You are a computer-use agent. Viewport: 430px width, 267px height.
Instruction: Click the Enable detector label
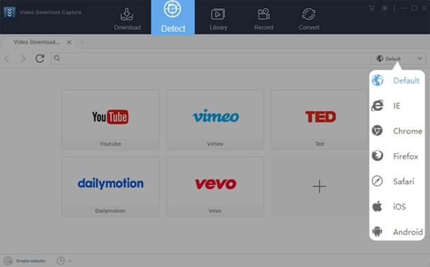pyautogui.click(x=30, y=261)
